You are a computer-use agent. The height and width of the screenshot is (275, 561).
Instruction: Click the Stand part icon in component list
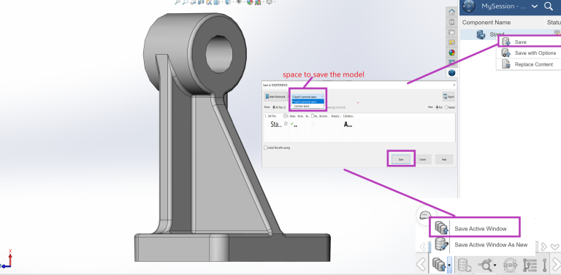click(481, 34)
